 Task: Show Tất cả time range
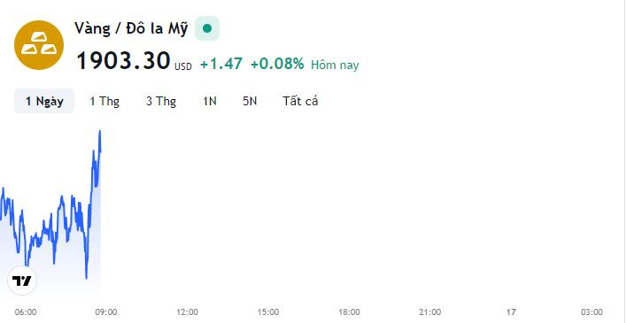tap(300, 101)
